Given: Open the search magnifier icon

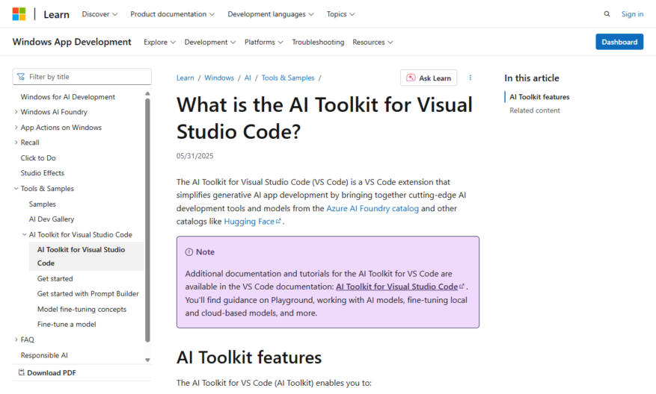Looking at the screenshot, I should [x=607, y=13].
